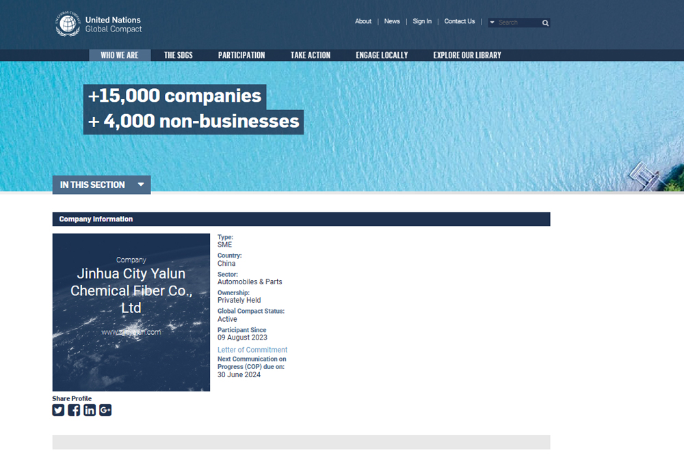The image size is (684, 468).
Task: Go to the Participation menu
Action: tap(241, 55)
